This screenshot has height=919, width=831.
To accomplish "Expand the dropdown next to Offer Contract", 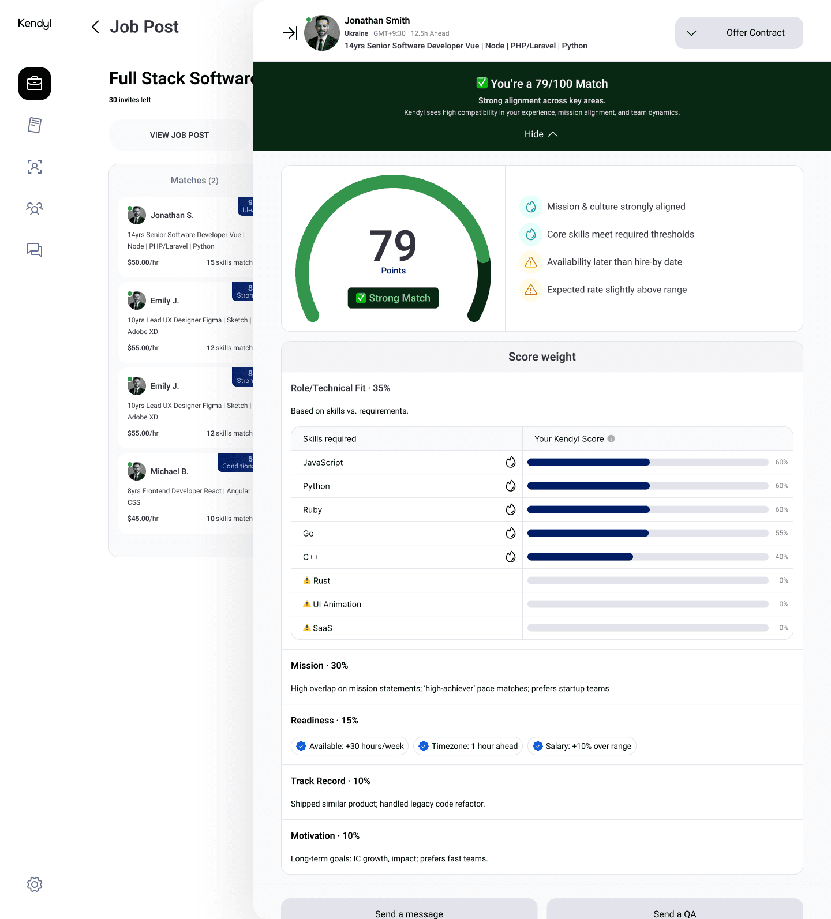I will pyautogui.click(x=691, y=33).
